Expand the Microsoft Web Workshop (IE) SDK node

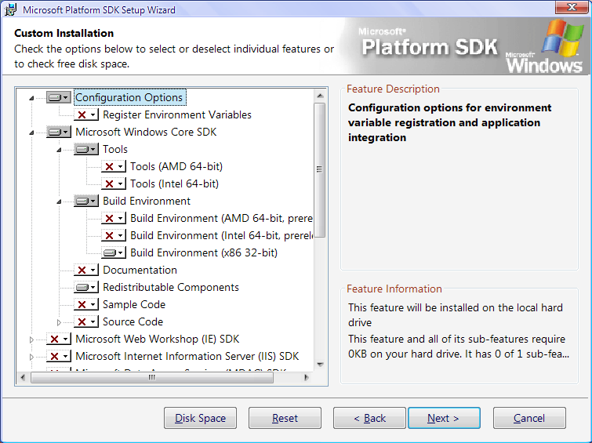pyautogui.click(x=31, y=340)
